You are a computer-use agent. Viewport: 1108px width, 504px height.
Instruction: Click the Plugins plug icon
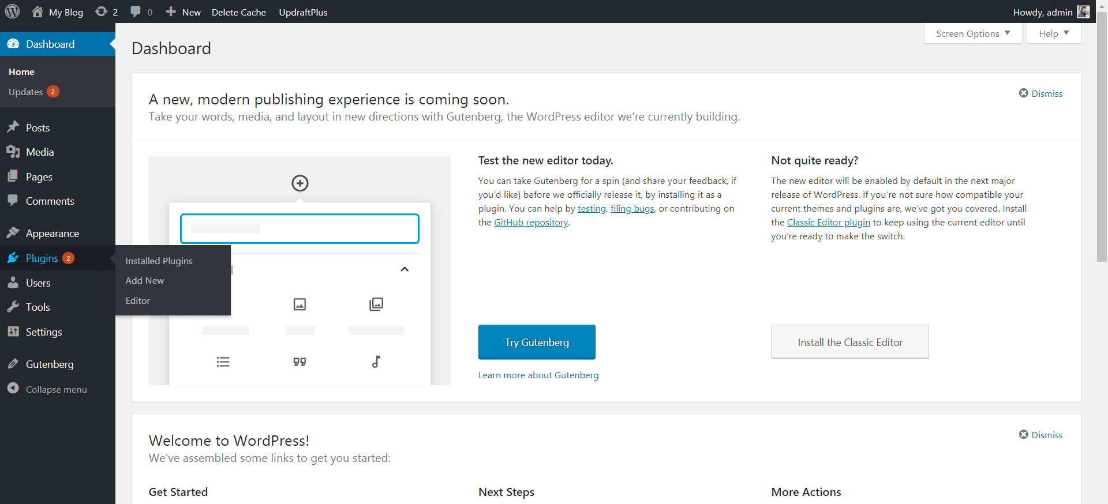pyautogui.click(x=13, y=257)
